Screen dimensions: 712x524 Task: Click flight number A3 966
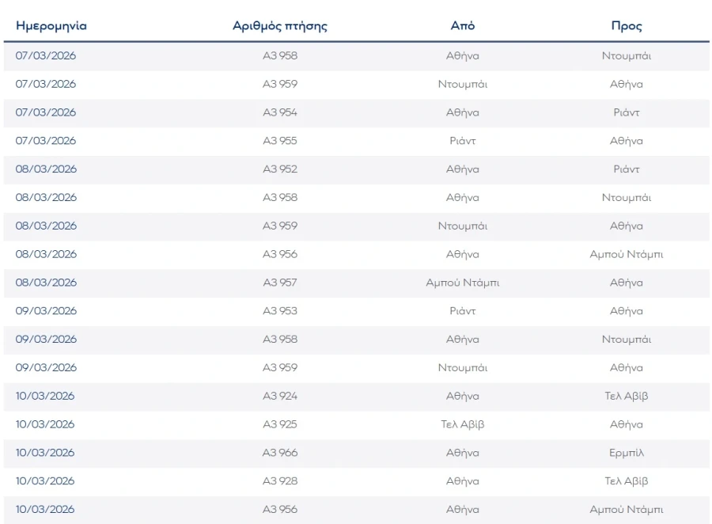tap(280, 453)
